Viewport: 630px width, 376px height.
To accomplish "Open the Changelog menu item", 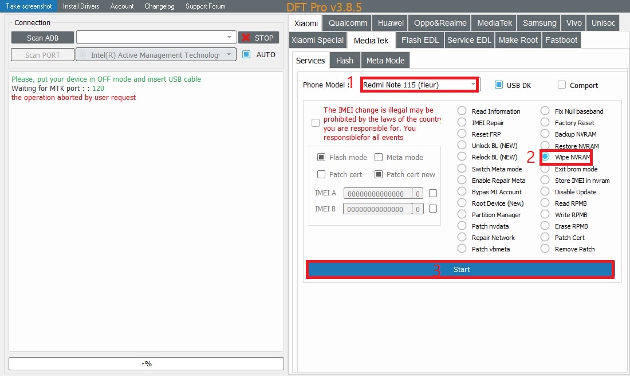I will [x=160, y=6].
